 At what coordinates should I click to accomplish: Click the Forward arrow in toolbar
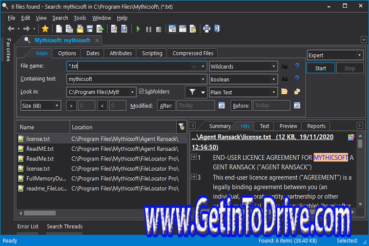[26, 29]
